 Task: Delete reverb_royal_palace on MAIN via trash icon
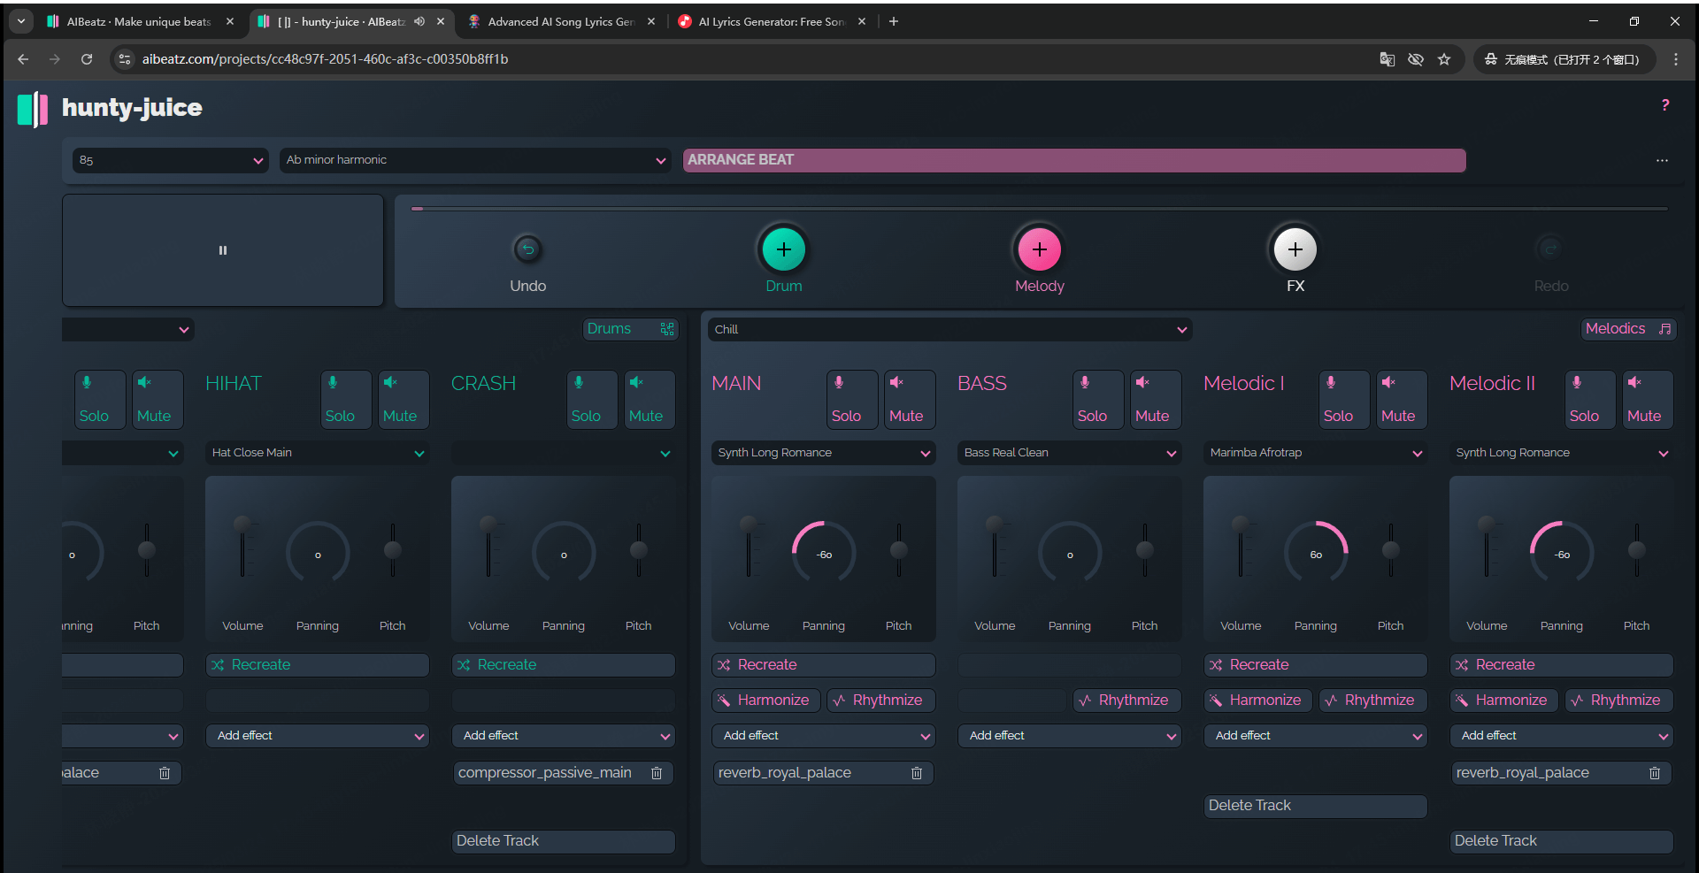tap(917, 772)
